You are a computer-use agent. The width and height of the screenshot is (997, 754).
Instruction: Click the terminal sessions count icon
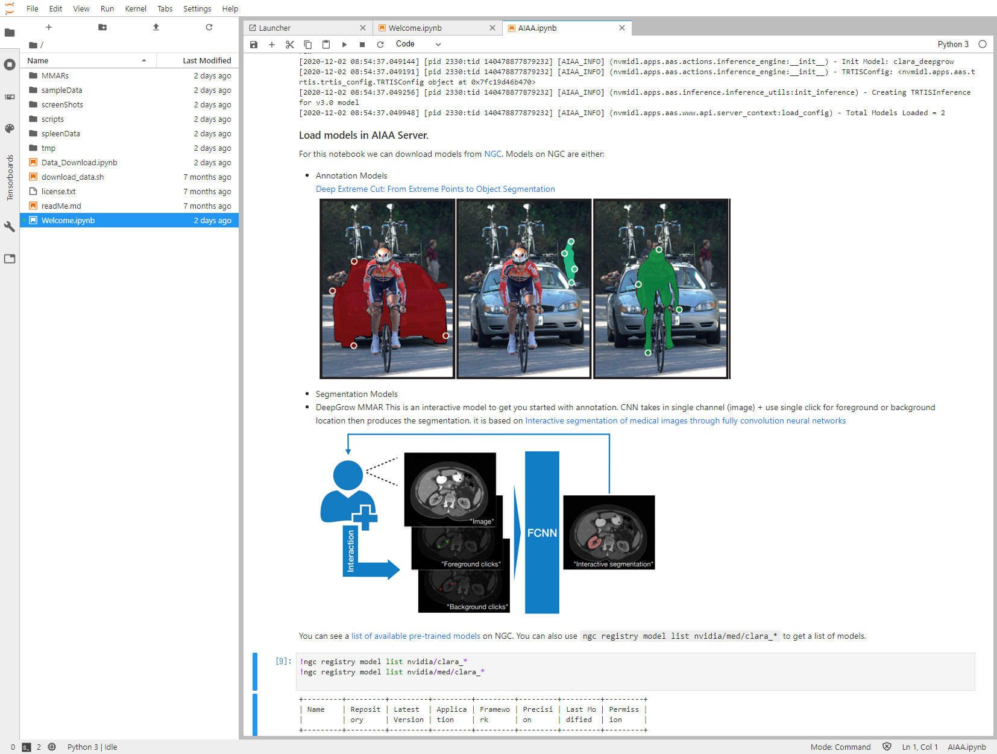point(26,747)
